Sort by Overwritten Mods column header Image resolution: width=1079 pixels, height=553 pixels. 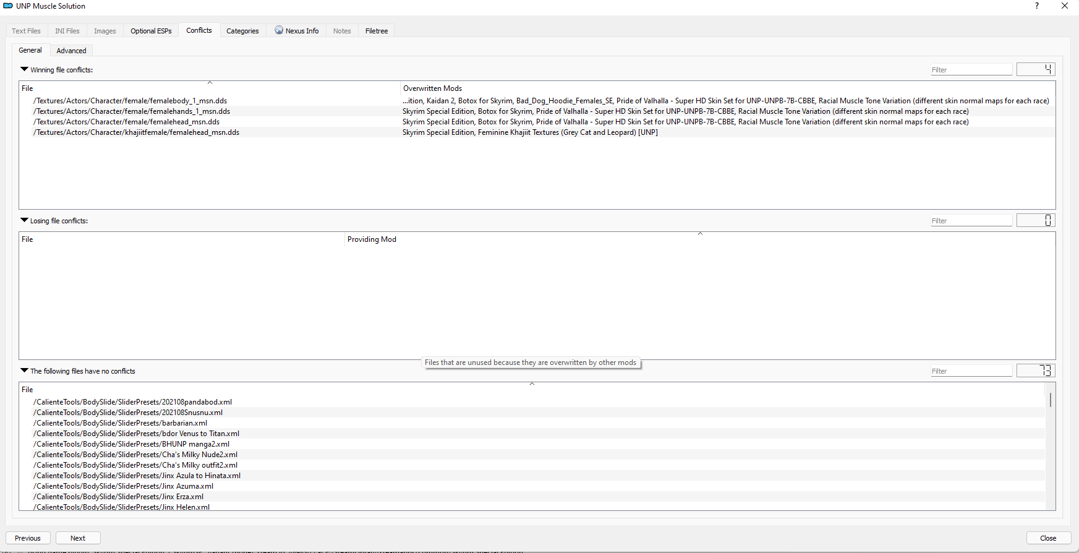[728, 88]
